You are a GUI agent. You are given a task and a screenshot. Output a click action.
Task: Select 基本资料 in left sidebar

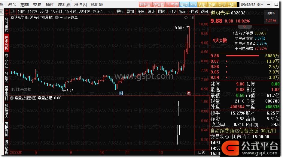pos(7,93)
